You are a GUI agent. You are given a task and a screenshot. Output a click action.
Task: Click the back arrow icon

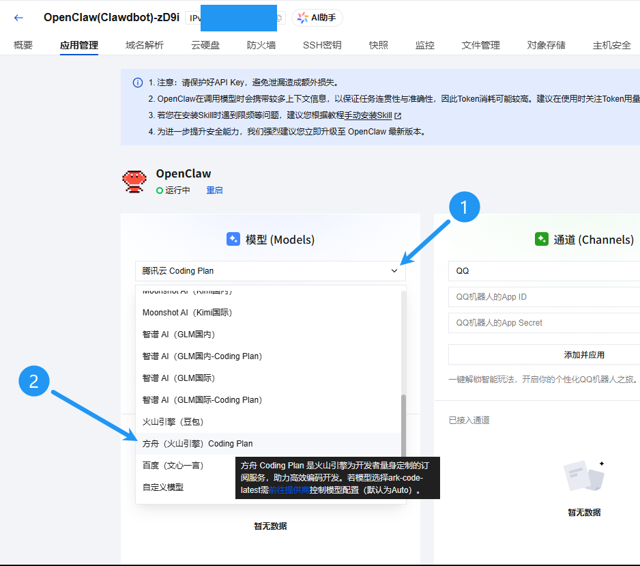(18, 18)
